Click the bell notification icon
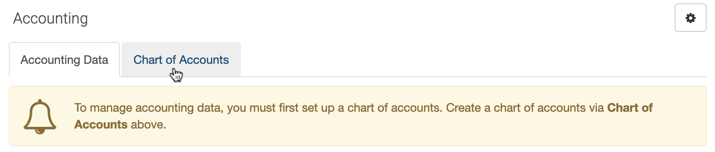The height and width of the screenshot is (152, 715). pos(40,116)
